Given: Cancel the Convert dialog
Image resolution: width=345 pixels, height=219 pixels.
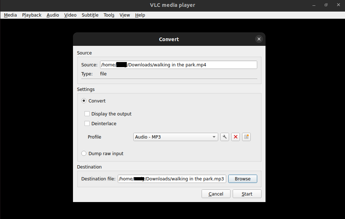Looking at the screenshot, I should (x=216, y=194).
